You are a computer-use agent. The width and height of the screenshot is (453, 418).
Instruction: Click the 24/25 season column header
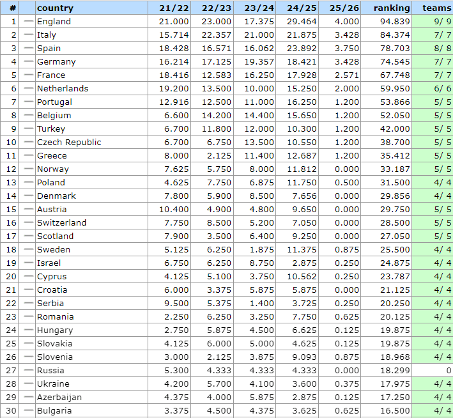[302, 8]
